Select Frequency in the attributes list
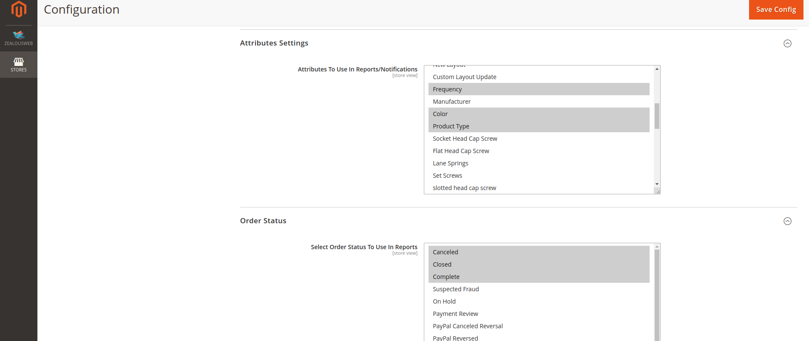The width and height of the screenshot is (809, 341). [447, 89]
